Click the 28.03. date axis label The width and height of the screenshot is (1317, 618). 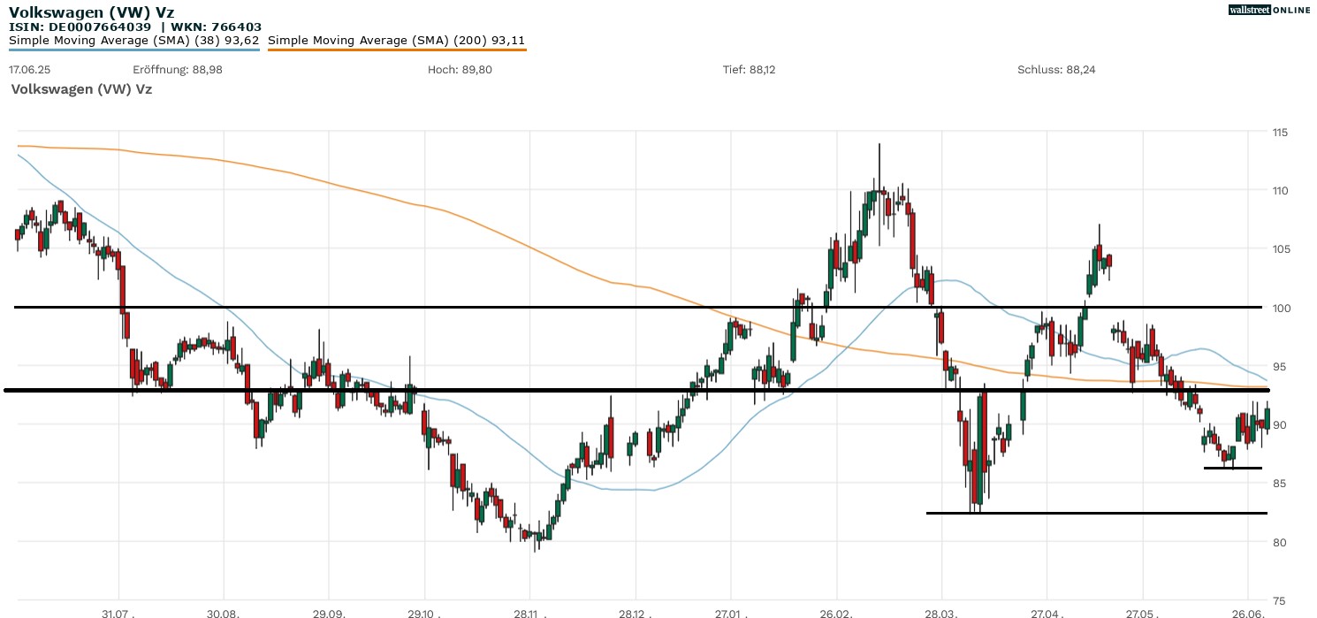(942, 613)
